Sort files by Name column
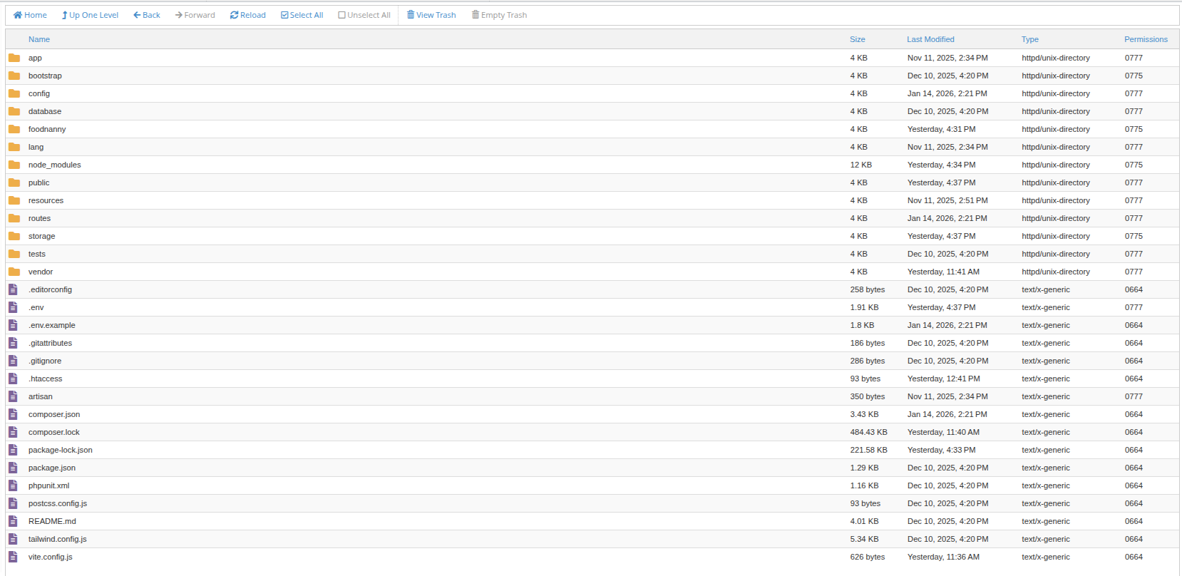 pyautogui.click(x=39, y=39)
